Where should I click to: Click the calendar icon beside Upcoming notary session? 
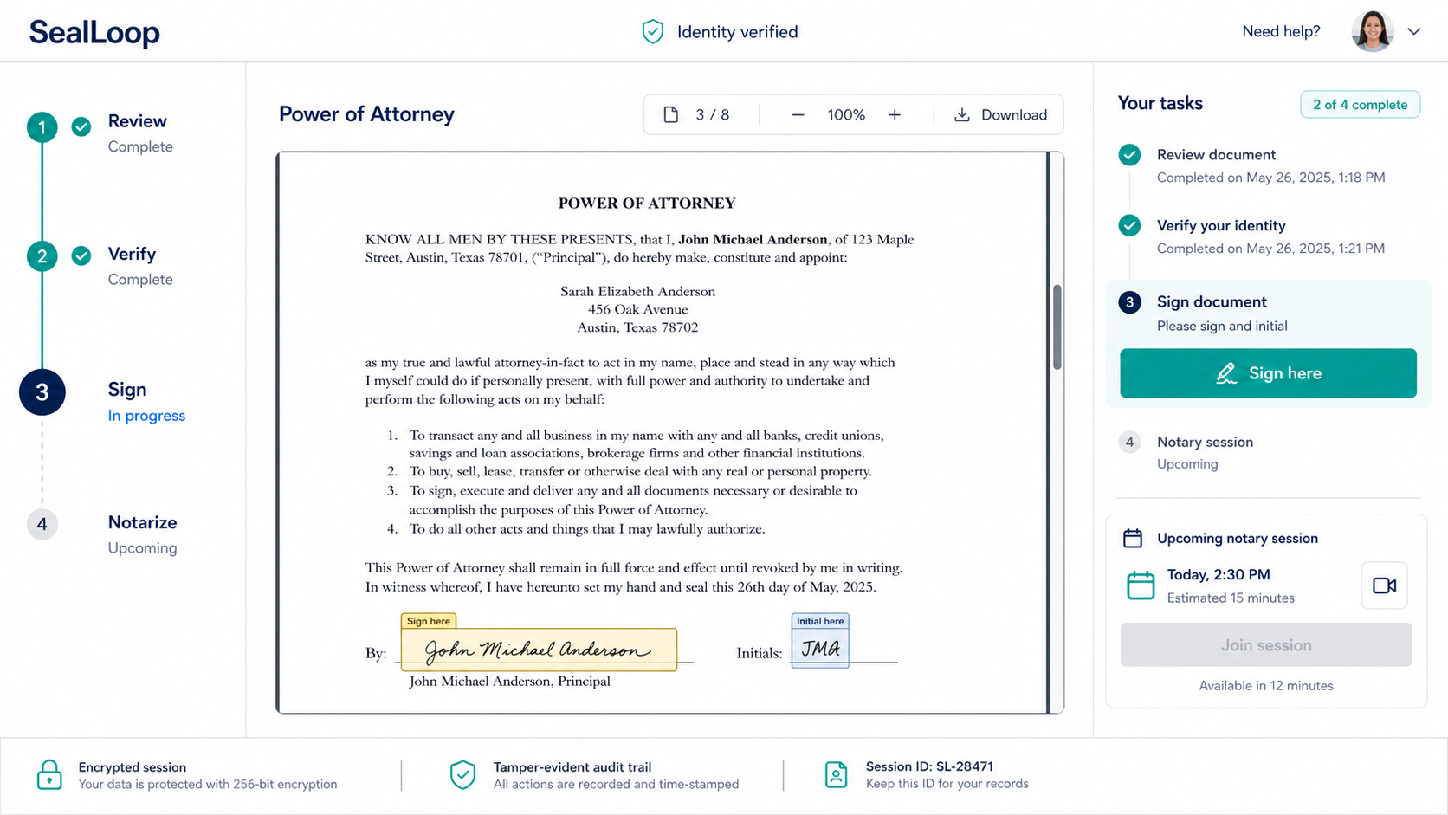(1133, 538)
